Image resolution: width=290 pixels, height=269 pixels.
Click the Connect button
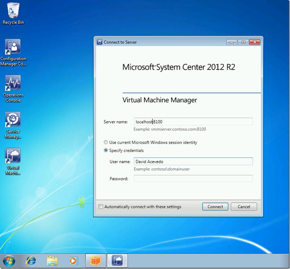[215, 207]
